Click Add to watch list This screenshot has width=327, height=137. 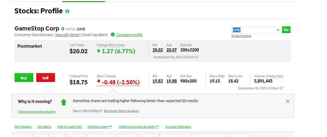point(70,127)
